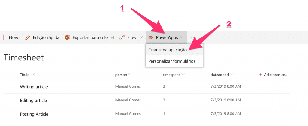Click Exportar para o Excel button

(x=89, y=37)
